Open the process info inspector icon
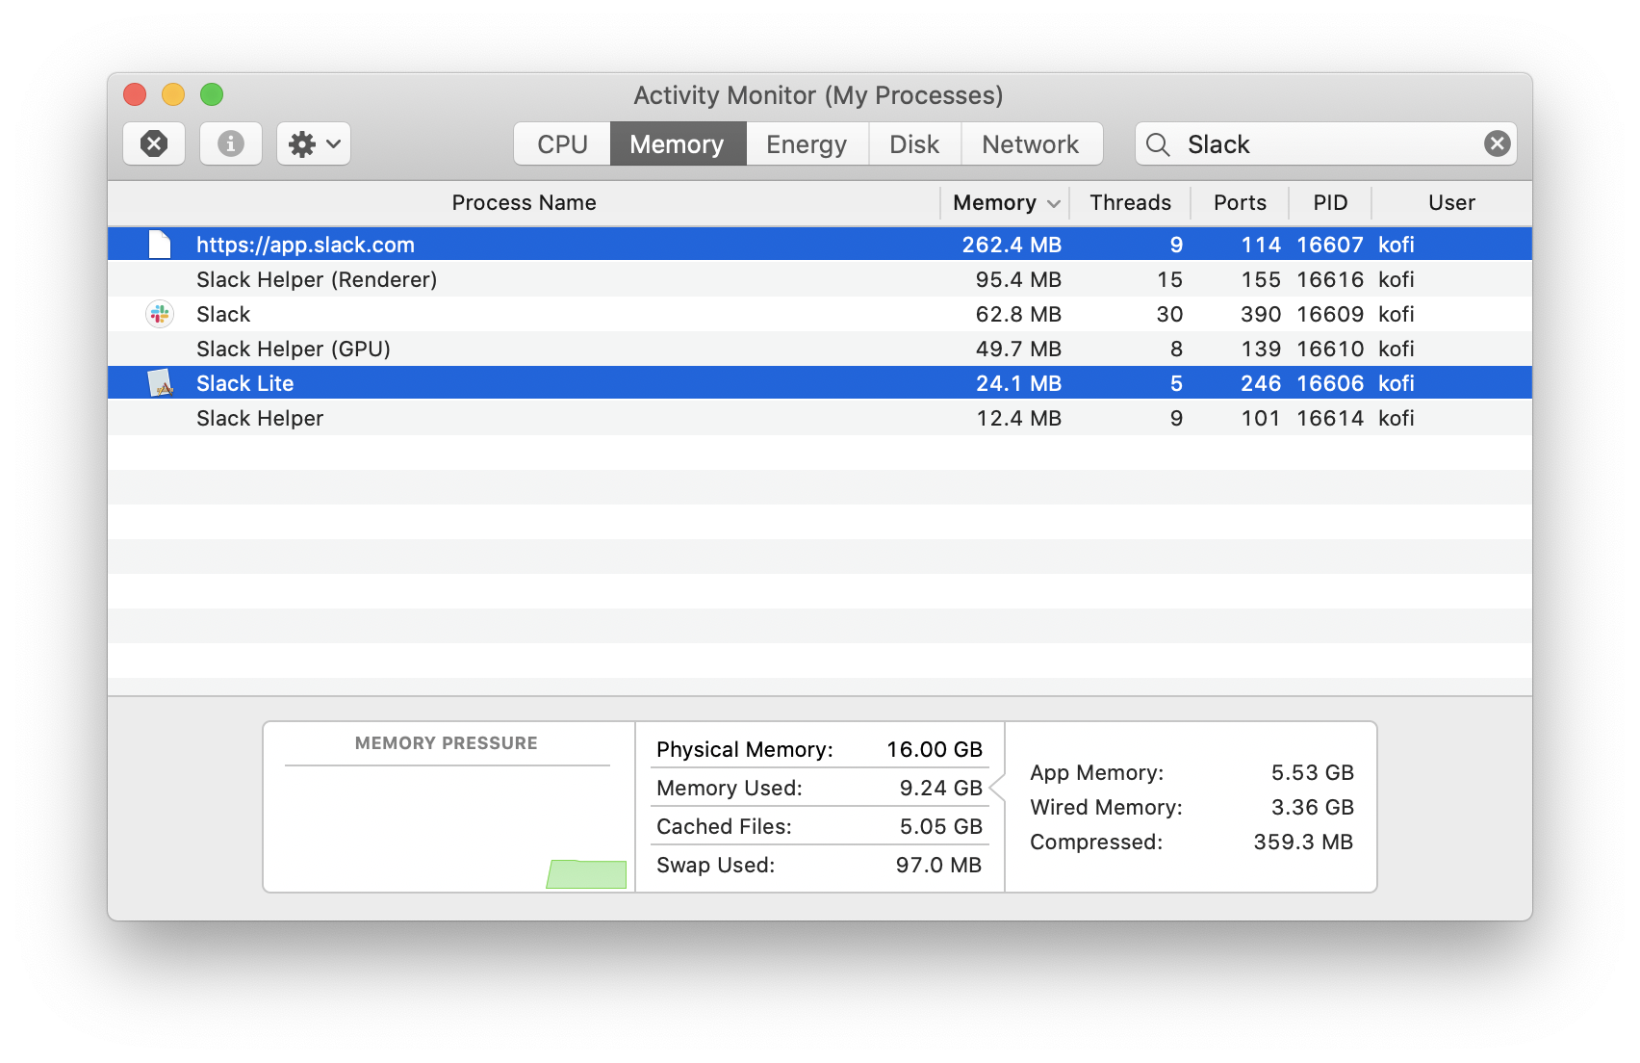This screenshot has height=1063, width=1640. coord(230,143)
